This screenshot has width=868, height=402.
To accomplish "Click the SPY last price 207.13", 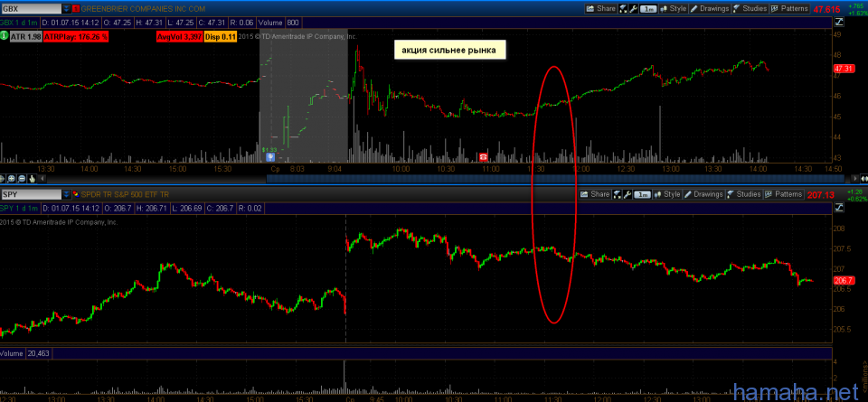I will click(x=820, y=194).
